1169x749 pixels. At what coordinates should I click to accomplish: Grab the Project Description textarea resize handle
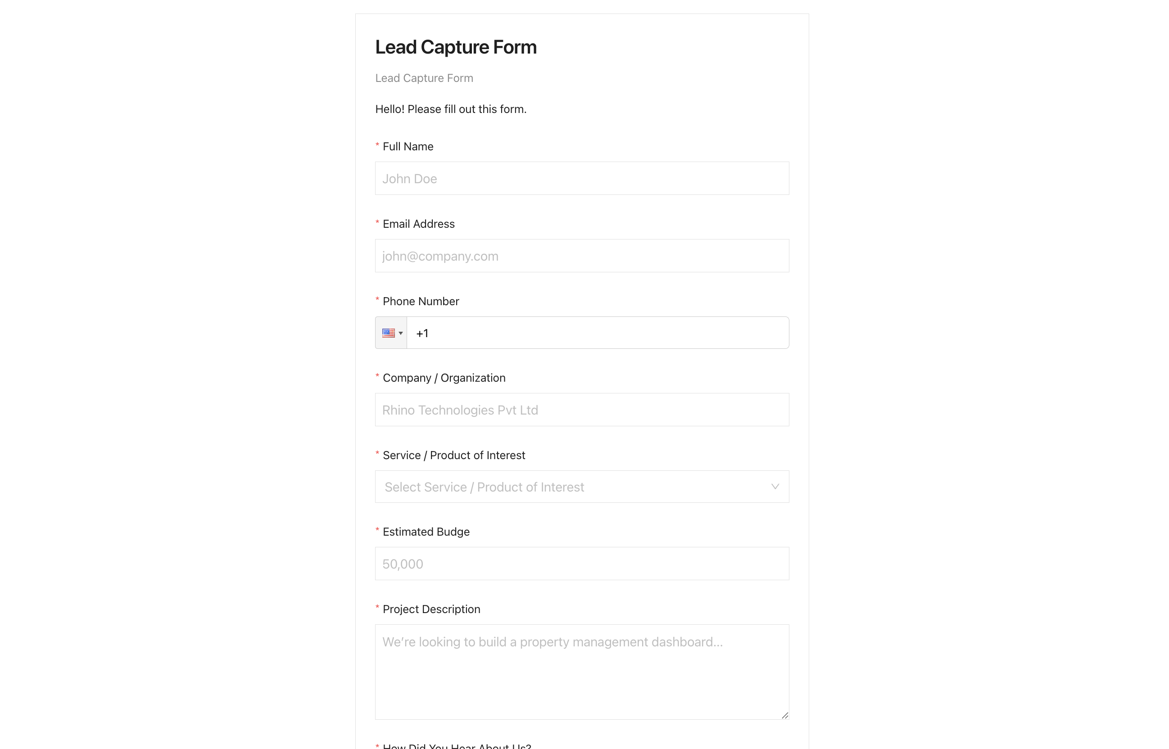785,715
